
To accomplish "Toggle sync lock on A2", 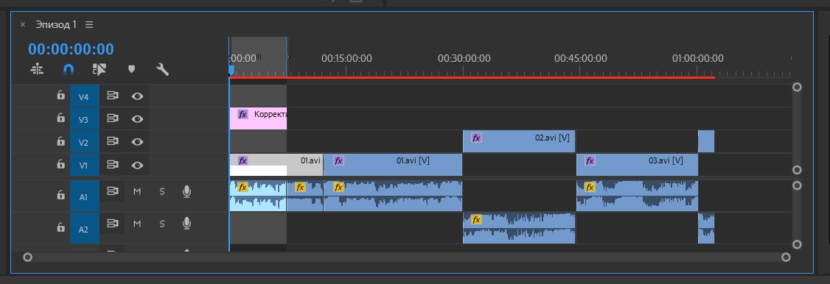I will tap(112, 223).
